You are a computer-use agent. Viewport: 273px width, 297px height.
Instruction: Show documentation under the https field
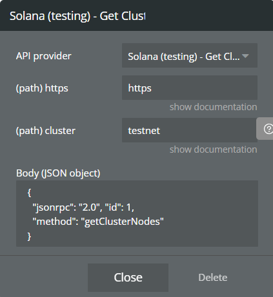pyautogui.click(x=213, y=107)
